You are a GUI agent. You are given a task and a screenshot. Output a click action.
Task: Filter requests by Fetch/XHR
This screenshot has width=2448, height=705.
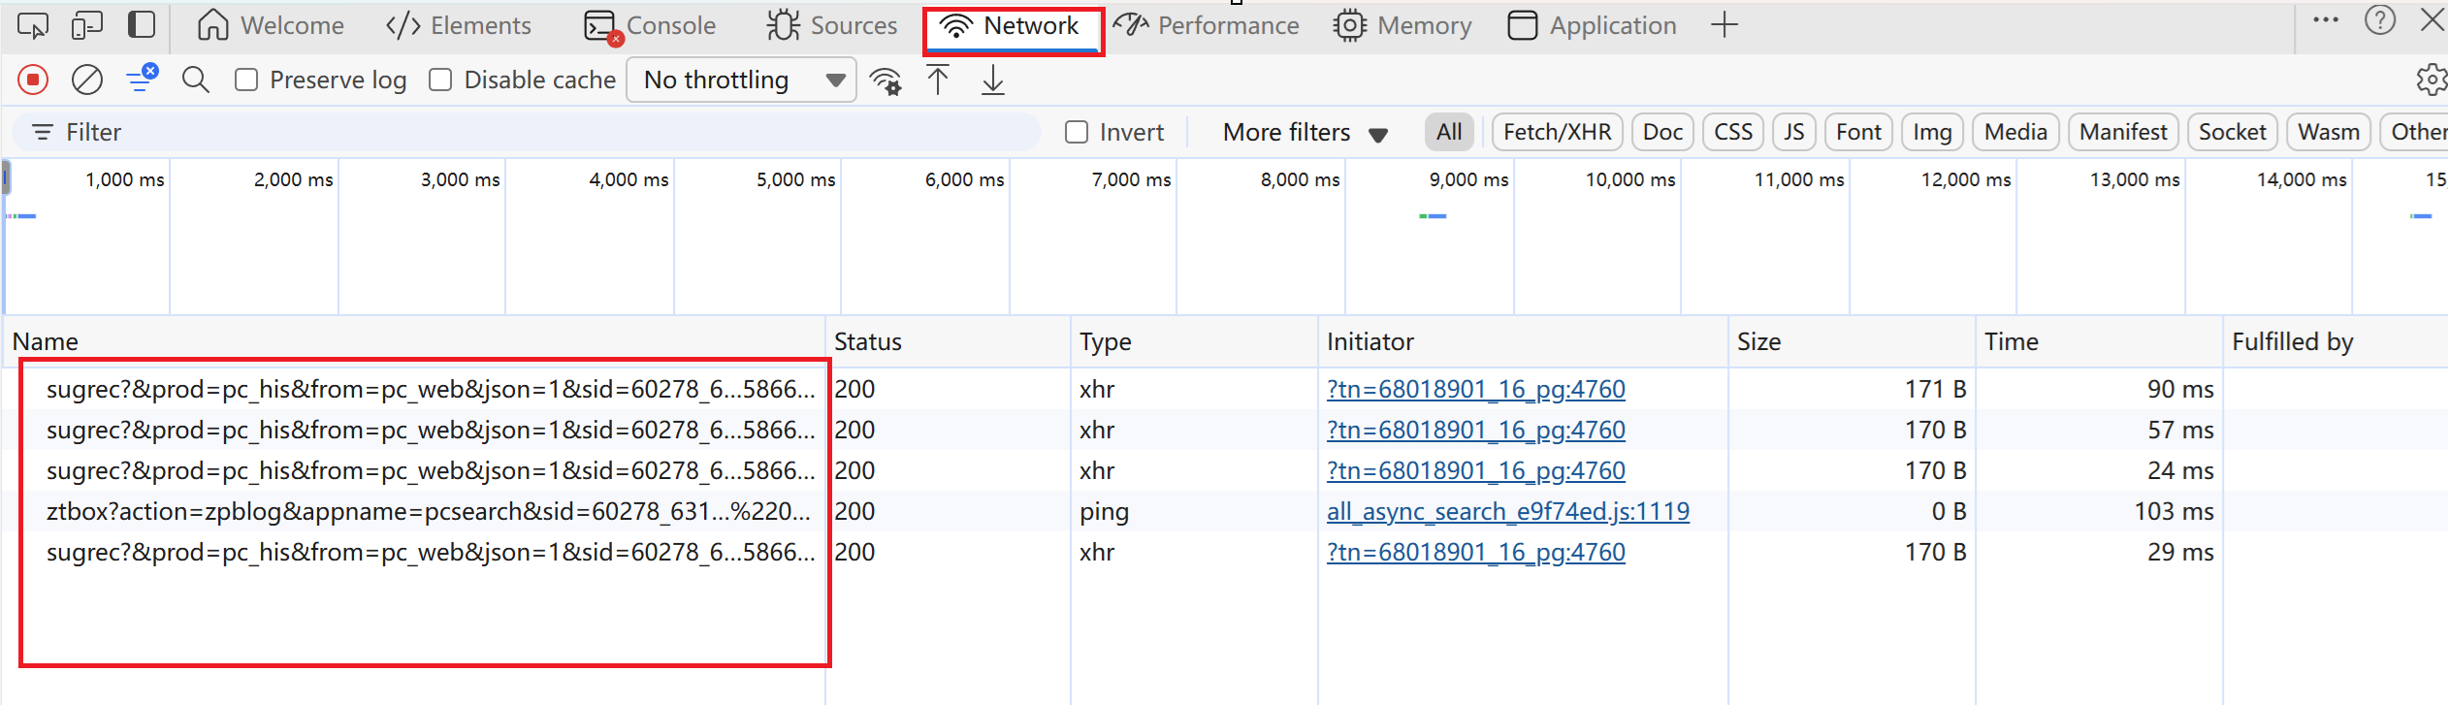1557,132
